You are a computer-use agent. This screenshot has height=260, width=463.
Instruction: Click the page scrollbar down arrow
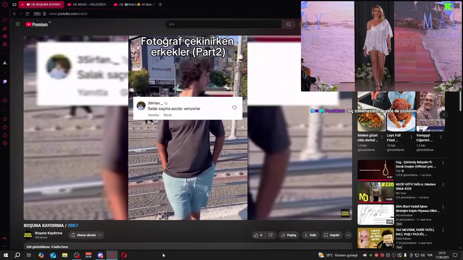(x=460, y=248)
